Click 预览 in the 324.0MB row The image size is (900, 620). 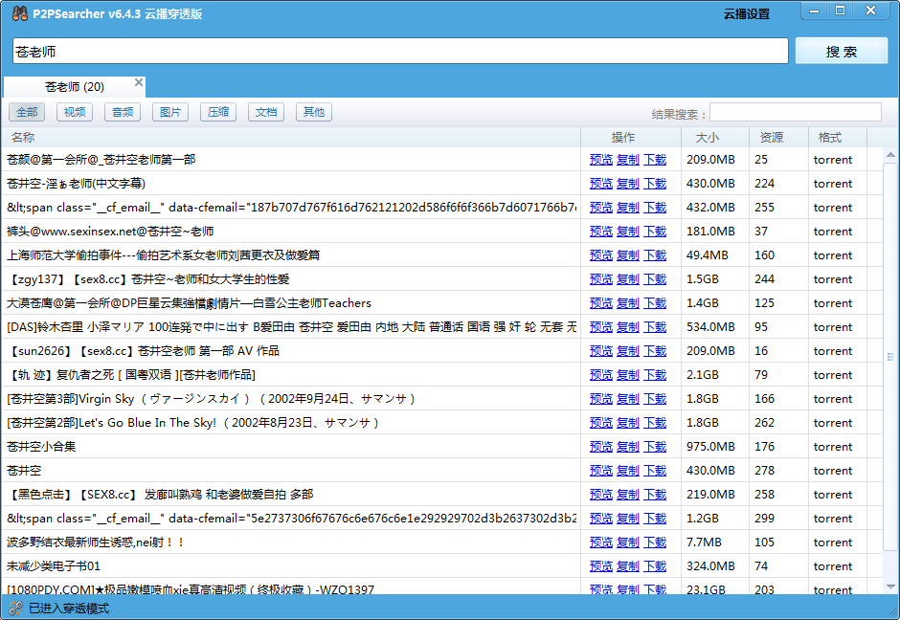click(x=601, y=566)
